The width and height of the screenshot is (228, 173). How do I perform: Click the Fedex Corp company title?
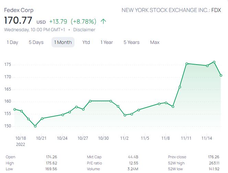coord(19,10)
